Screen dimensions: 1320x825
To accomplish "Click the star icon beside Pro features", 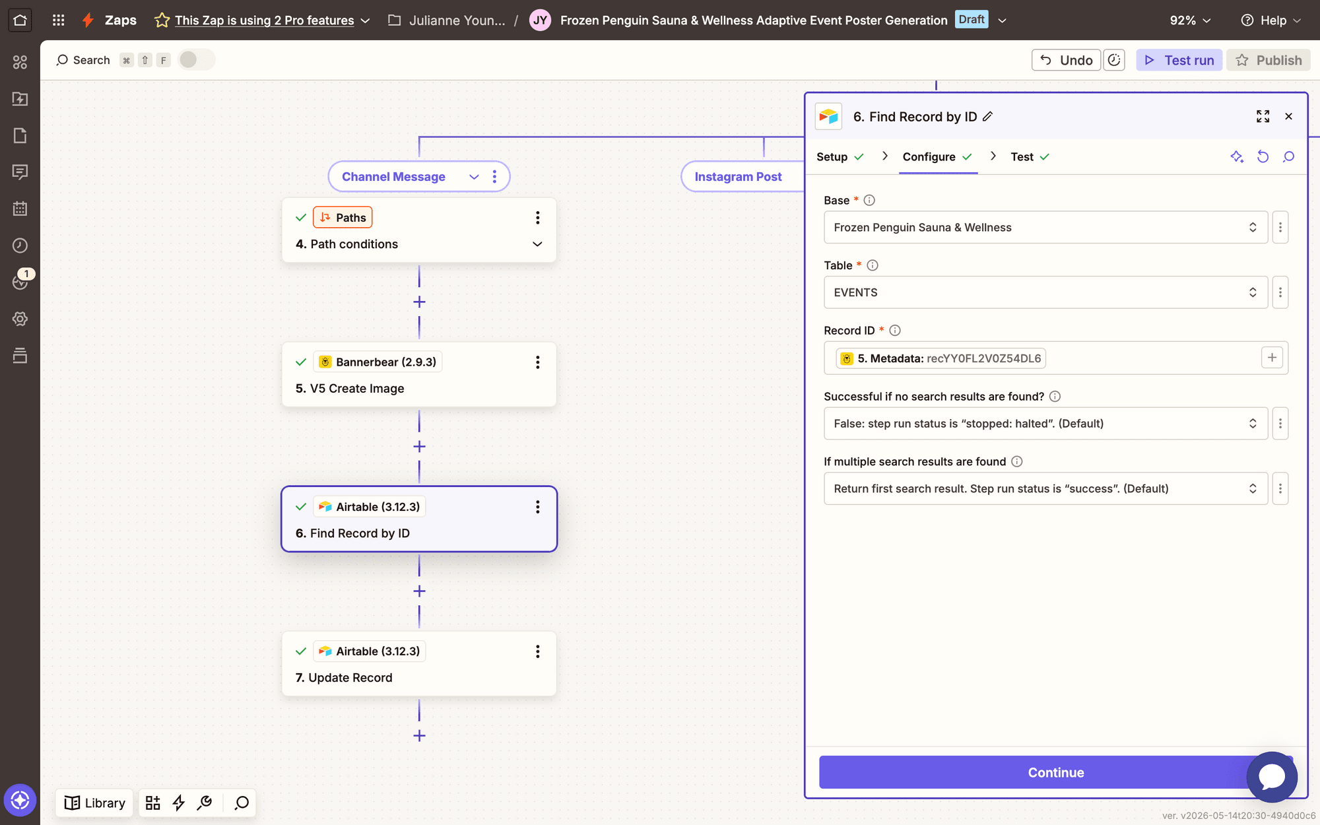I will point(162,20).
